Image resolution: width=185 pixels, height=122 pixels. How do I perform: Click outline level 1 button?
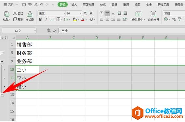2,38
